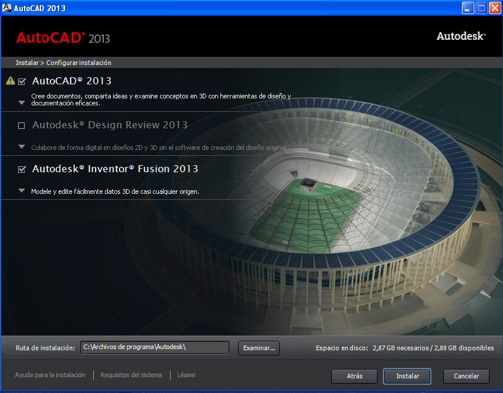Click the Configurar instalación breadcrumb
This screenshot has height=393, width=503.
79,63
